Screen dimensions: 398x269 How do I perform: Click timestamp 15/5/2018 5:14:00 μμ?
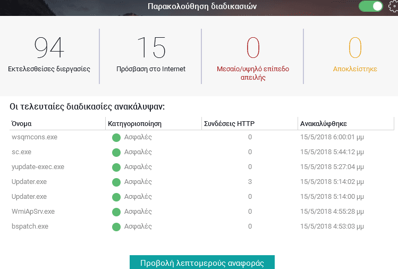(x=332, y=197)
